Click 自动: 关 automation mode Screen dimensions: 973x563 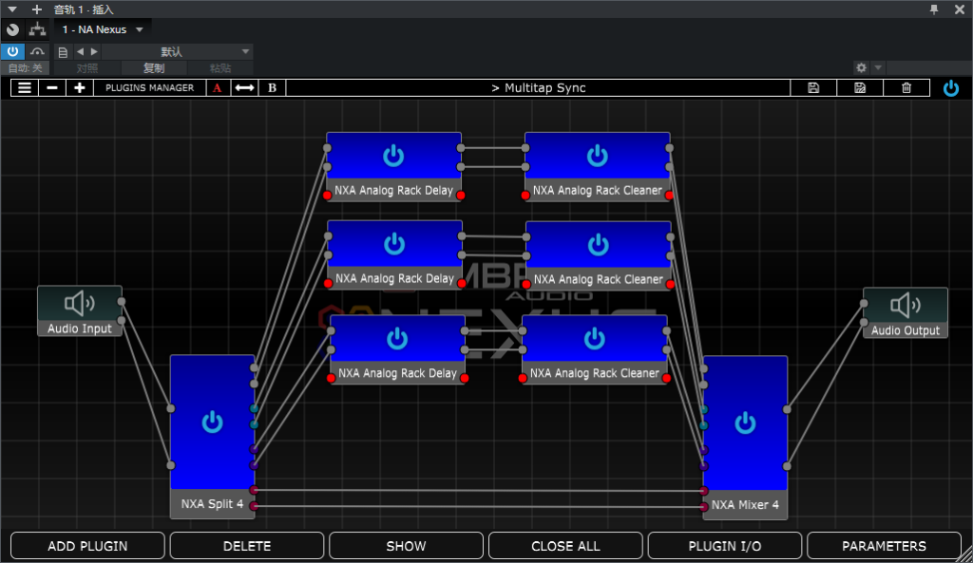26,68
